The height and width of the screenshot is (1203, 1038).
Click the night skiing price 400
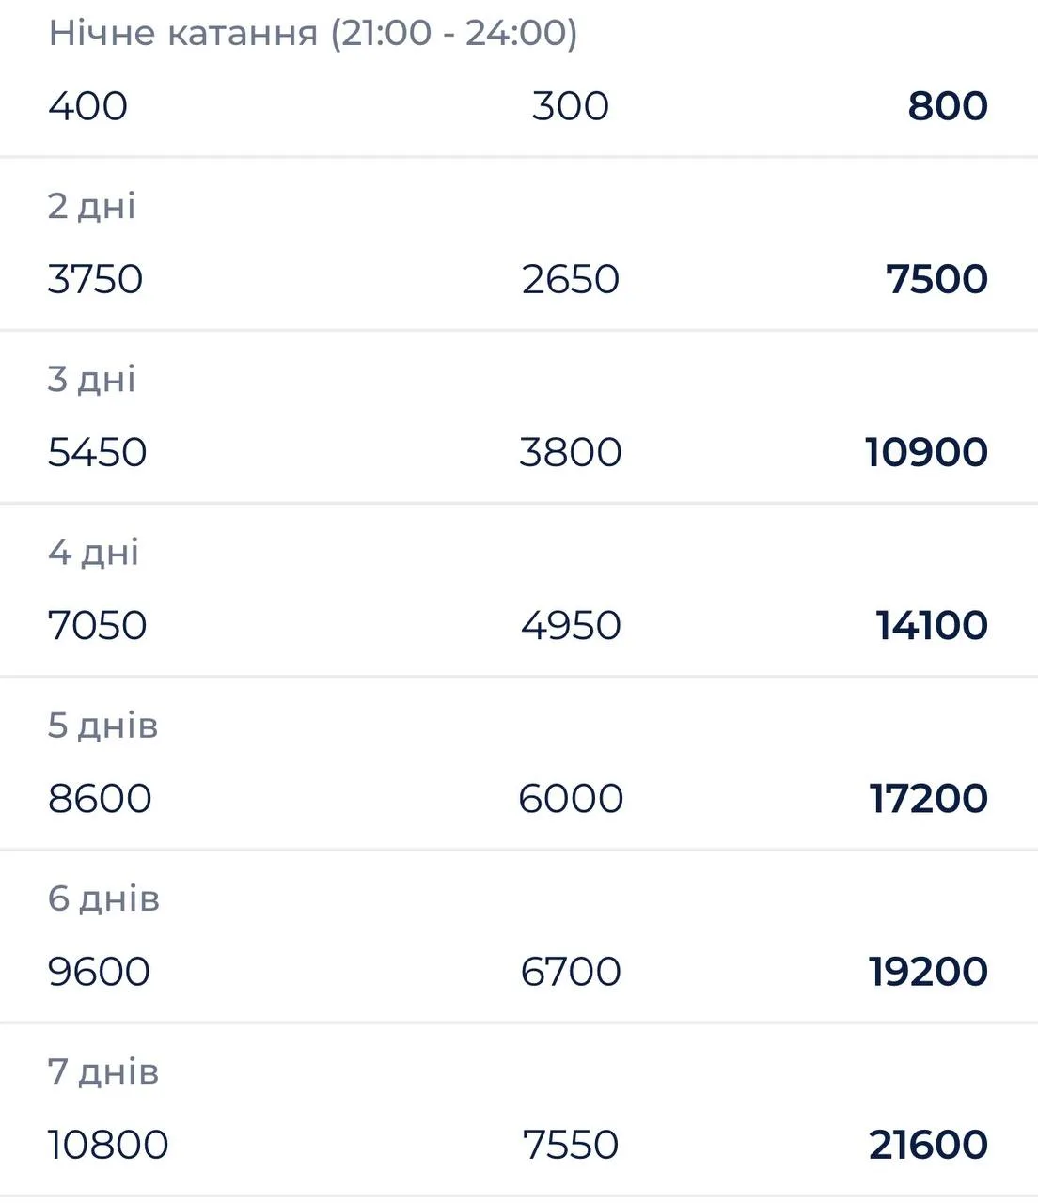tap(87, 106)
